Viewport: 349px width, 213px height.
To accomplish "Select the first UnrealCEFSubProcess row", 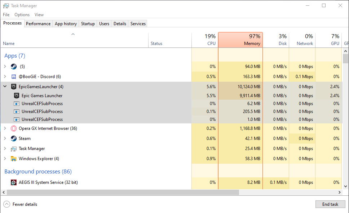I will coord(42,104).
